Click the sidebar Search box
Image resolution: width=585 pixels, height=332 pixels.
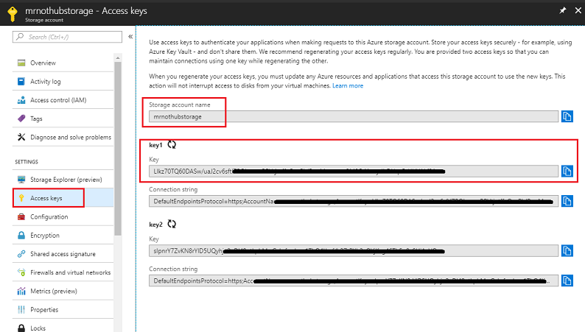63,36
